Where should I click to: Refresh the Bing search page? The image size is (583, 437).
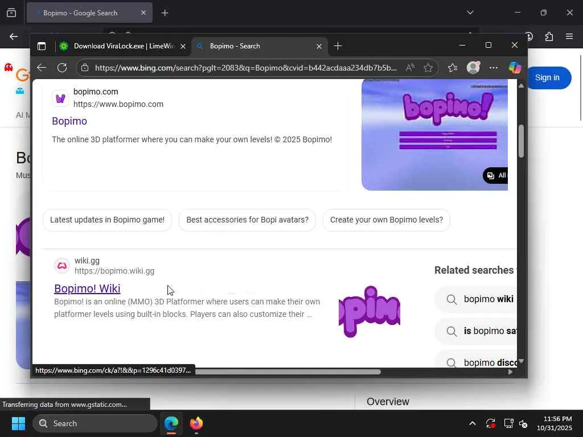[62, 68]
